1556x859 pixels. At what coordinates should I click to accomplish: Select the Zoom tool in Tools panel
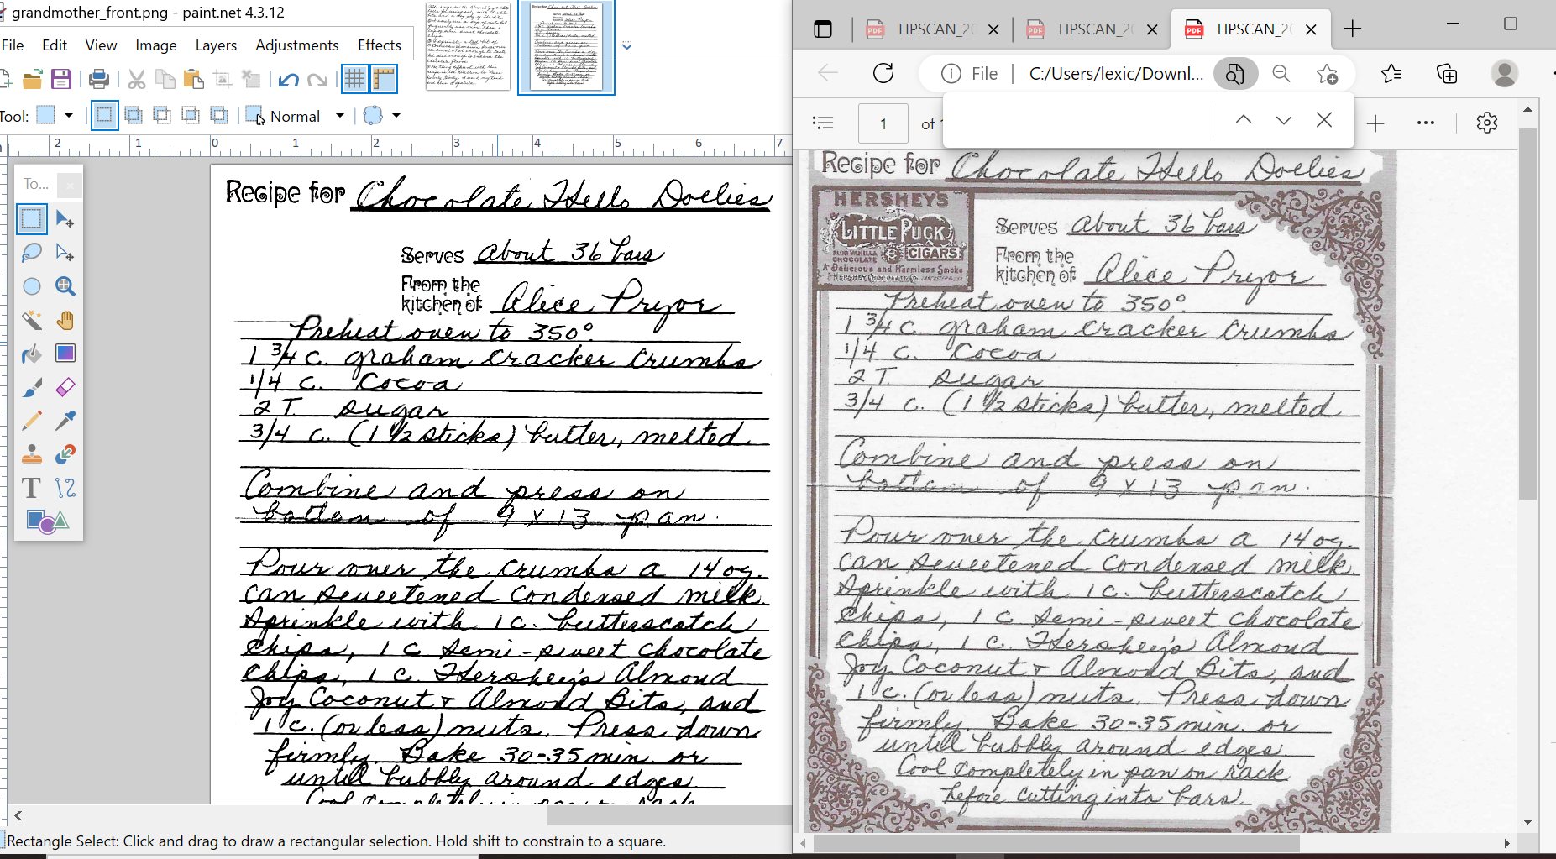(65, 286)
